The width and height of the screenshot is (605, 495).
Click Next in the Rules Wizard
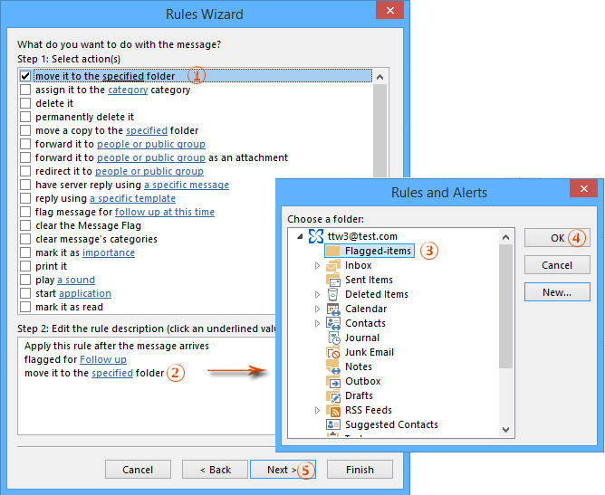click(278, 470)
